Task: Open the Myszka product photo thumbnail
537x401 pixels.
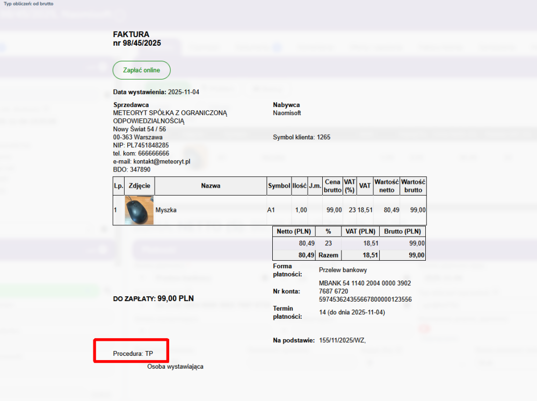Action: pos(139,210)
